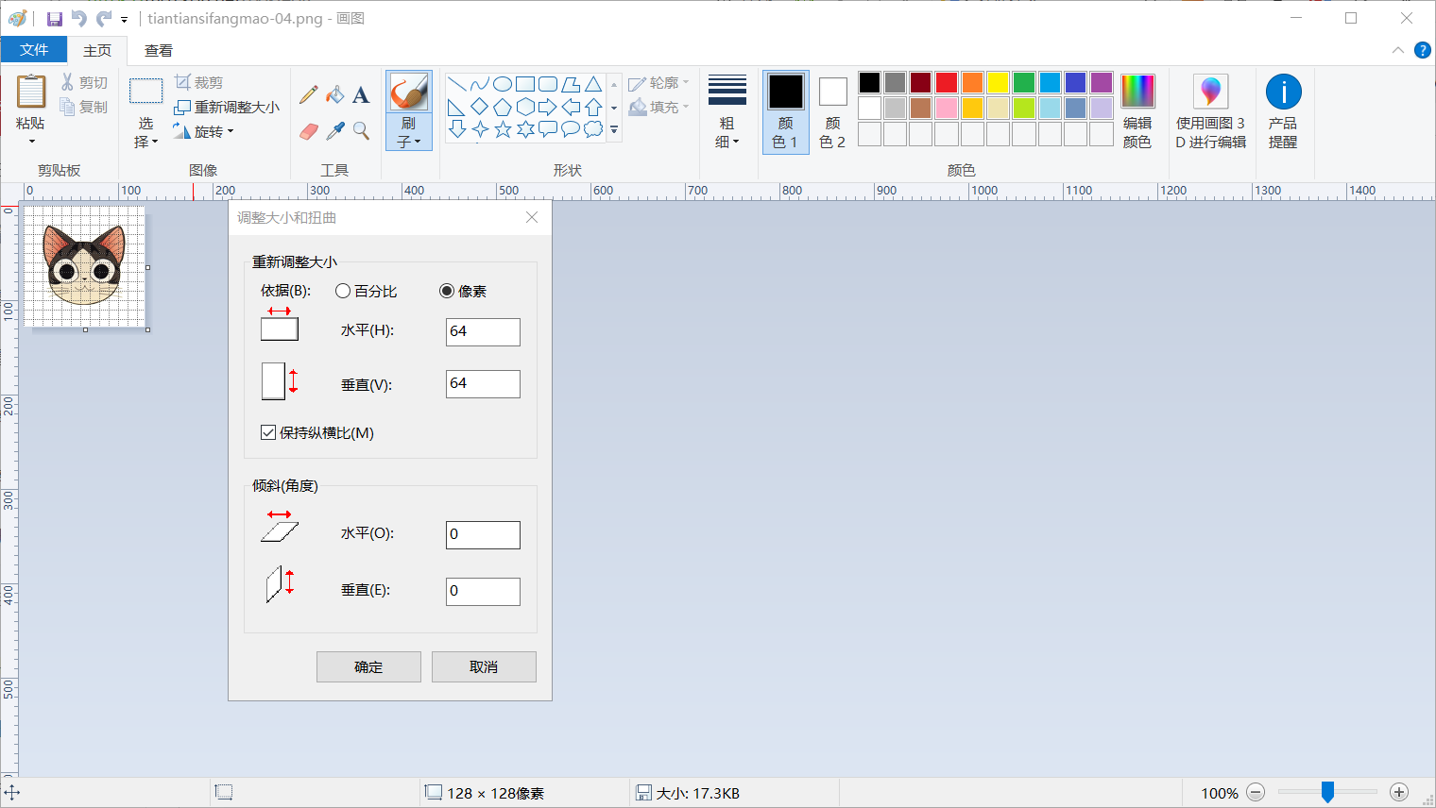
Task: Click the 确定 button to confirm resize
Action: coord(368,666)
